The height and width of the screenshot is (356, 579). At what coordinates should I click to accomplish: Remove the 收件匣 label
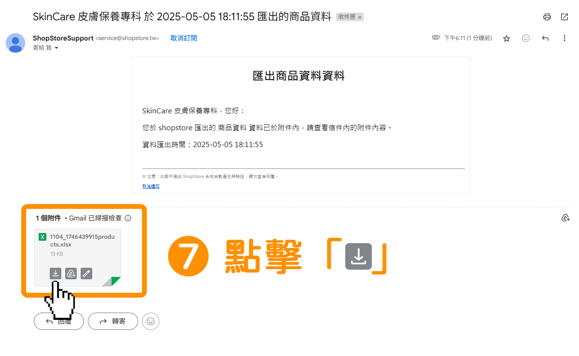click(360, 17)
